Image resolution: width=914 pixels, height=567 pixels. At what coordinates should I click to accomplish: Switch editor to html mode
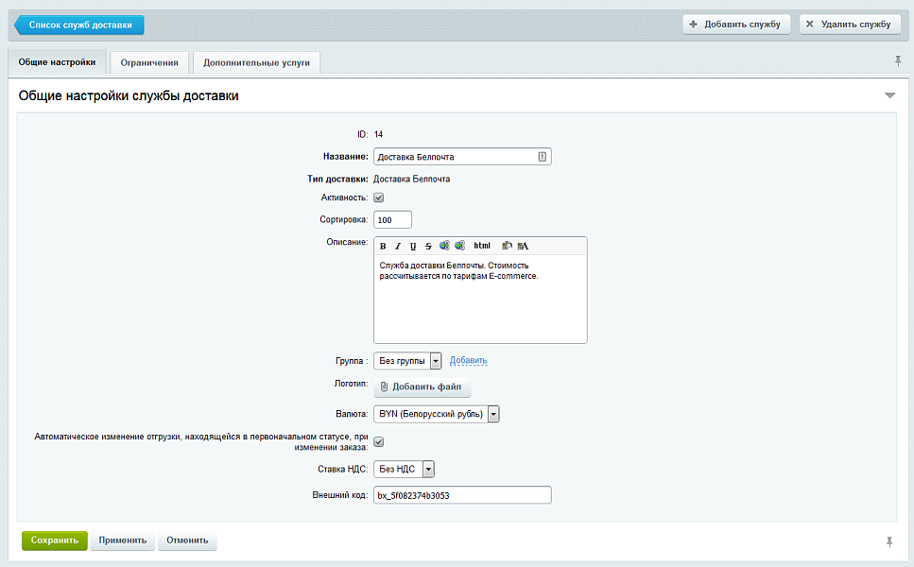point(482,246)
